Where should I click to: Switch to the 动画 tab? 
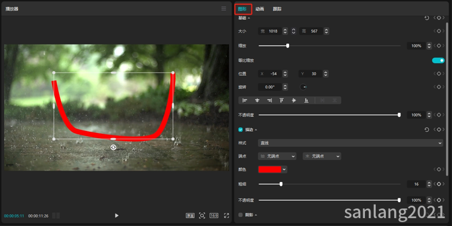[259, 9]
